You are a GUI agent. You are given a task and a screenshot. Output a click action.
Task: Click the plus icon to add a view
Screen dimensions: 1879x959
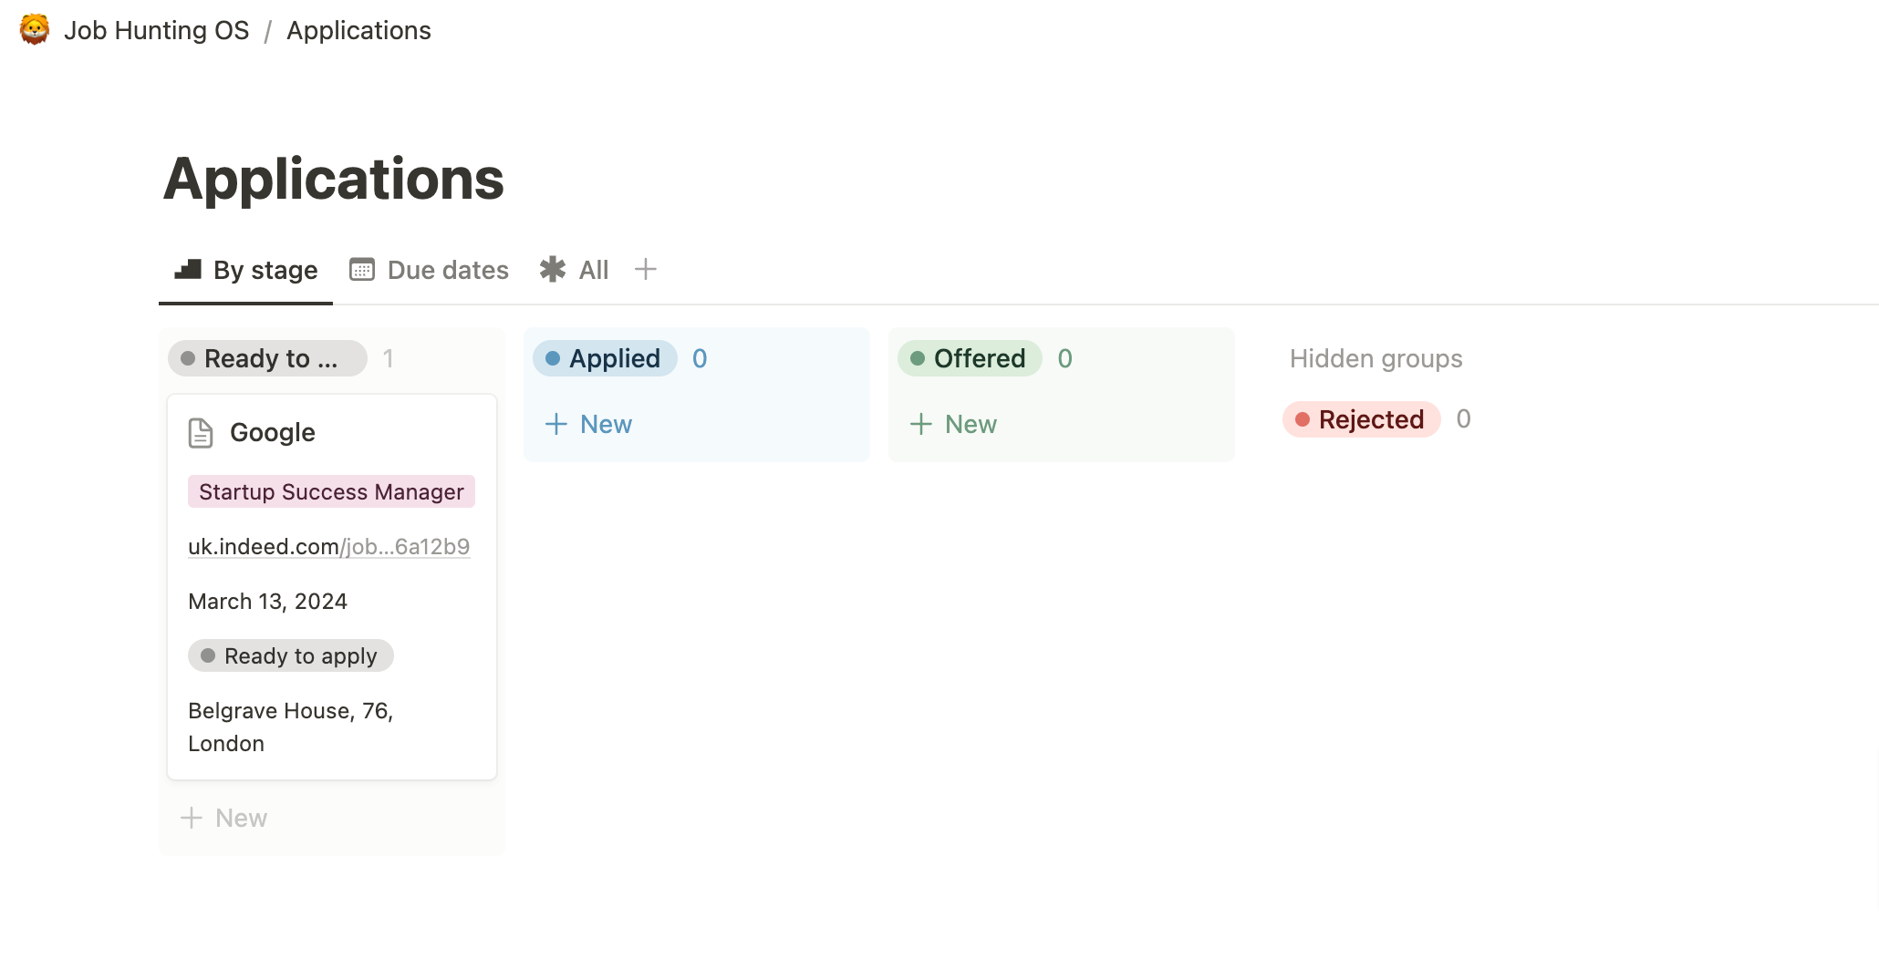tap(646, 270)
